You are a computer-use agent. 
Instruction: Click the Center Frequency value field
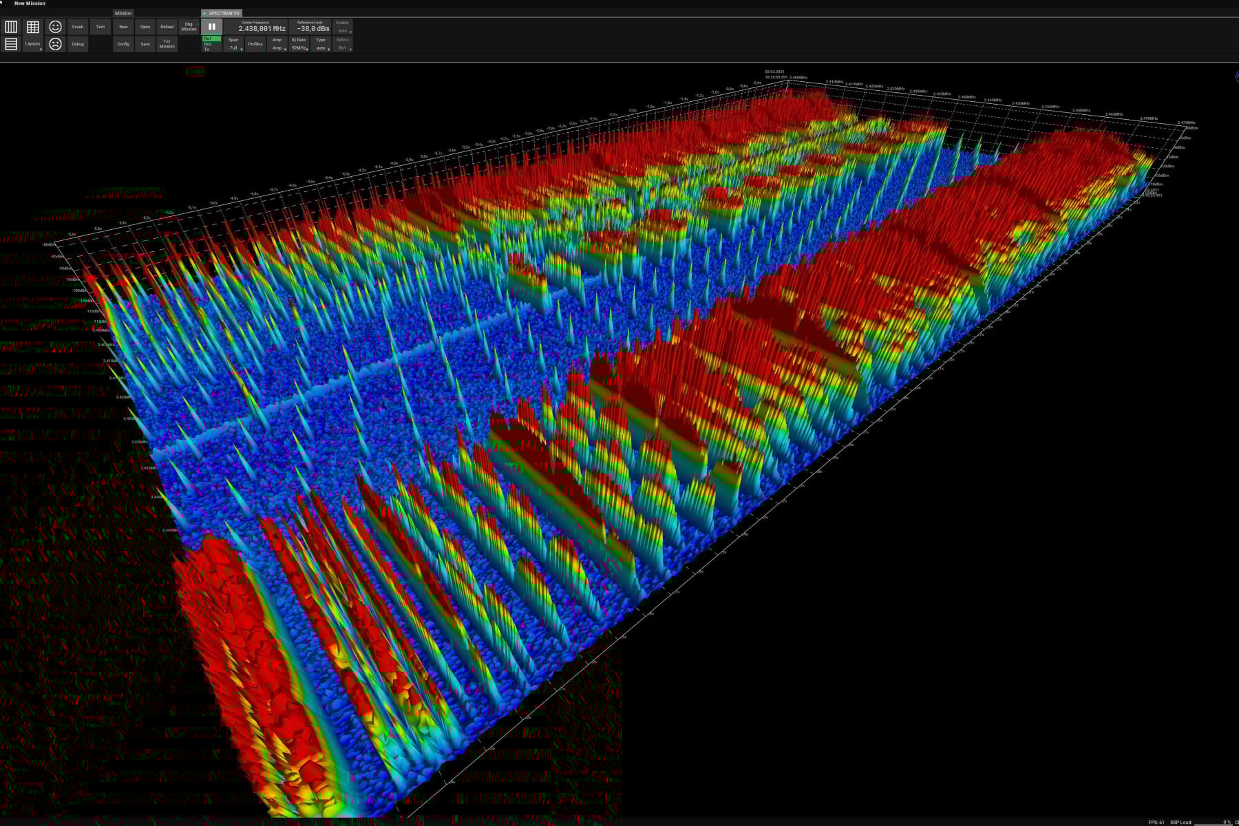point(262,28)
